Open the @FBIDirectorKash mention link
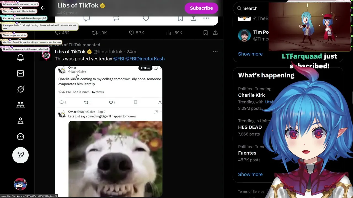 (145, 59)
